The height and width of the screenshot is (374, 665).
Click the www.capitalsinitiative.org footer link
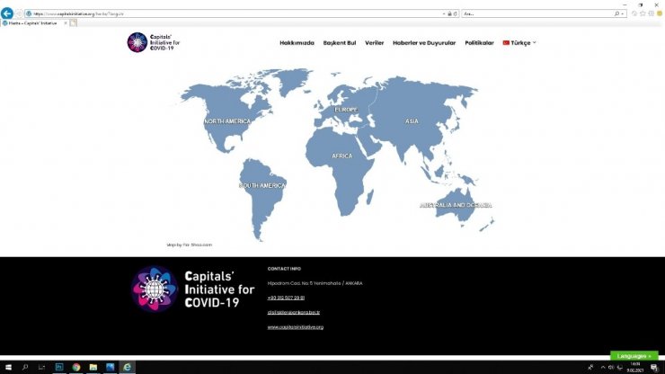coord(295,327)
